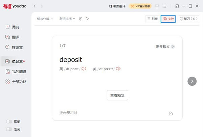Toggle the 取词 switch
Screen dimensions: 203x137
click(x=9, y=121)
